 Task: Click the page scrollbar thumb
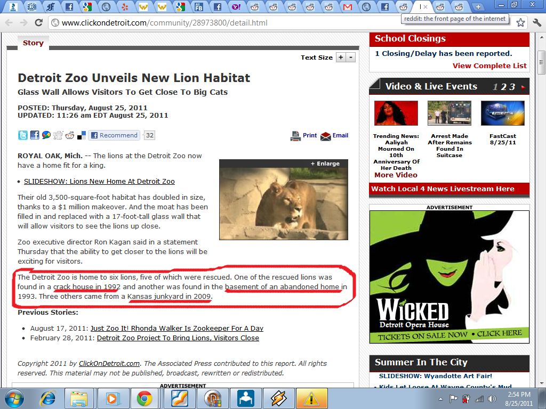pyautogui.click(x=541, y=62)
